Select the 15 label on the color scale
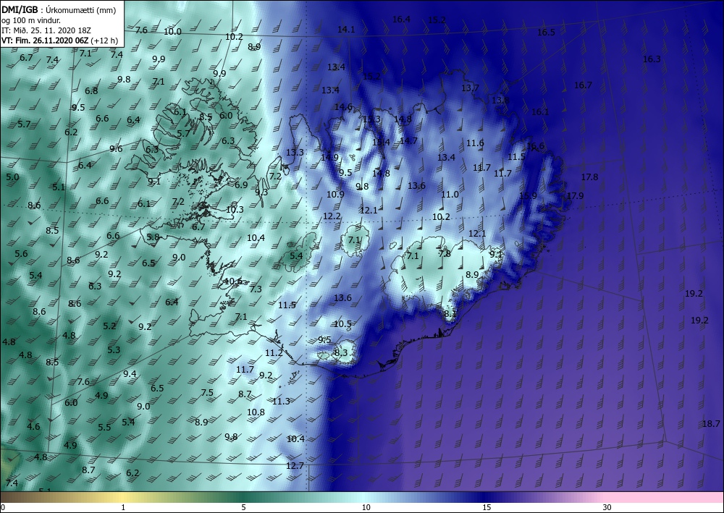This screenshot has height=513, width=724. pyautogui.click(x=487, y=508)
